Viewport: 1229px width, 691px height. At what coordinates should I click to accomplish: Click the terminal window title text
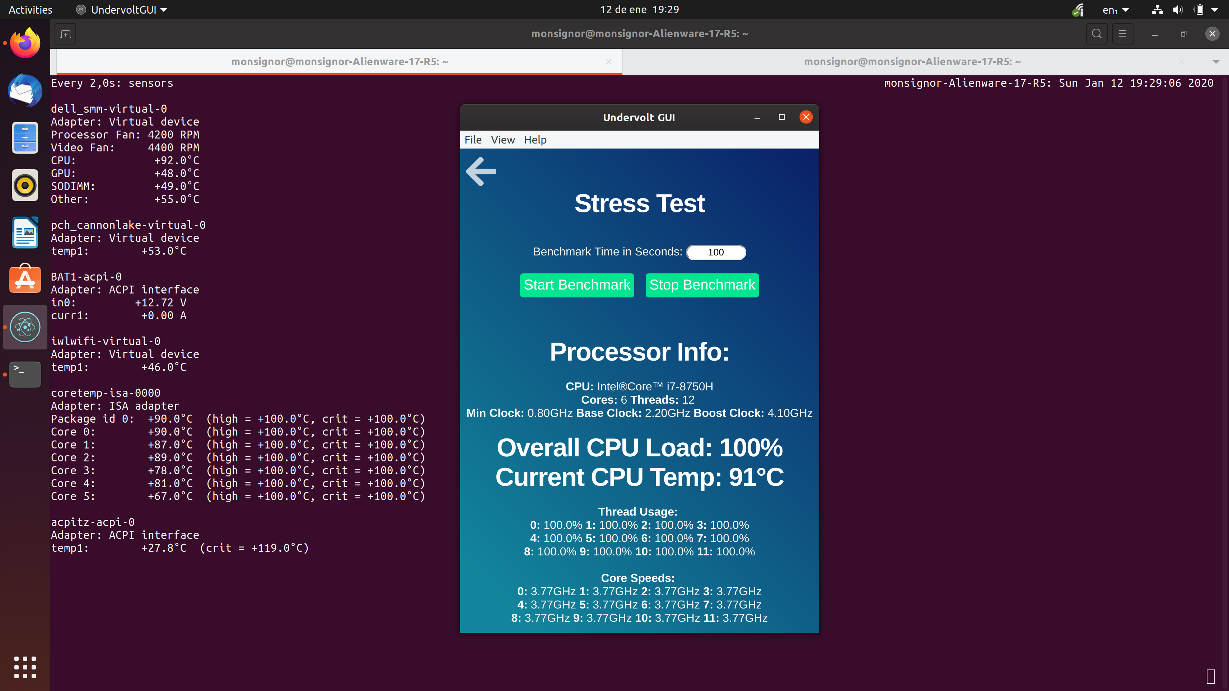coord(639,34)
